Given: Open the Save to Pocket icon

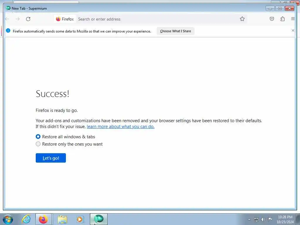Looking at the screenshot, I should [x=272, y=19].
